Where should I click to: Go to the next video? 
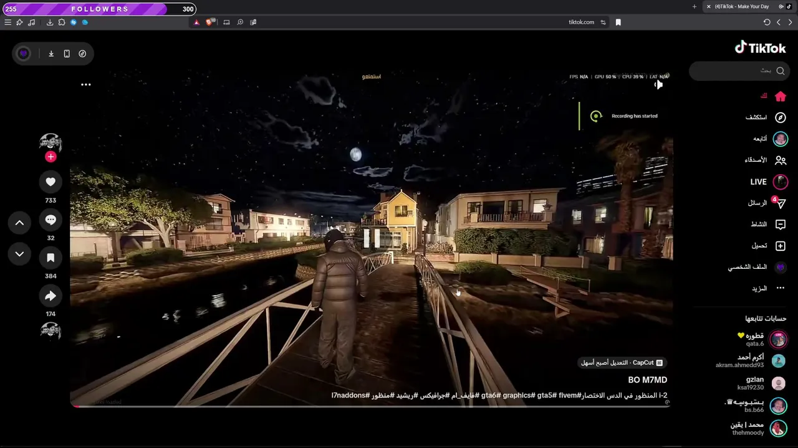point(19,254)
